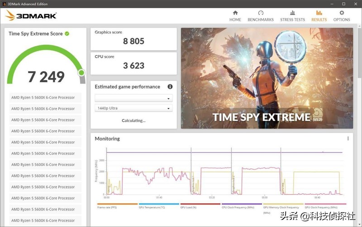Open the 1440p Ultra resolution dropdown

(133, 108)
